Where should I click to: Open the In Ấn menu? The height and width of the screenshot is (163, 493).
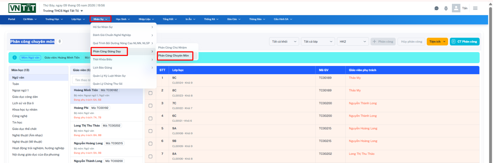pos(190,19)
